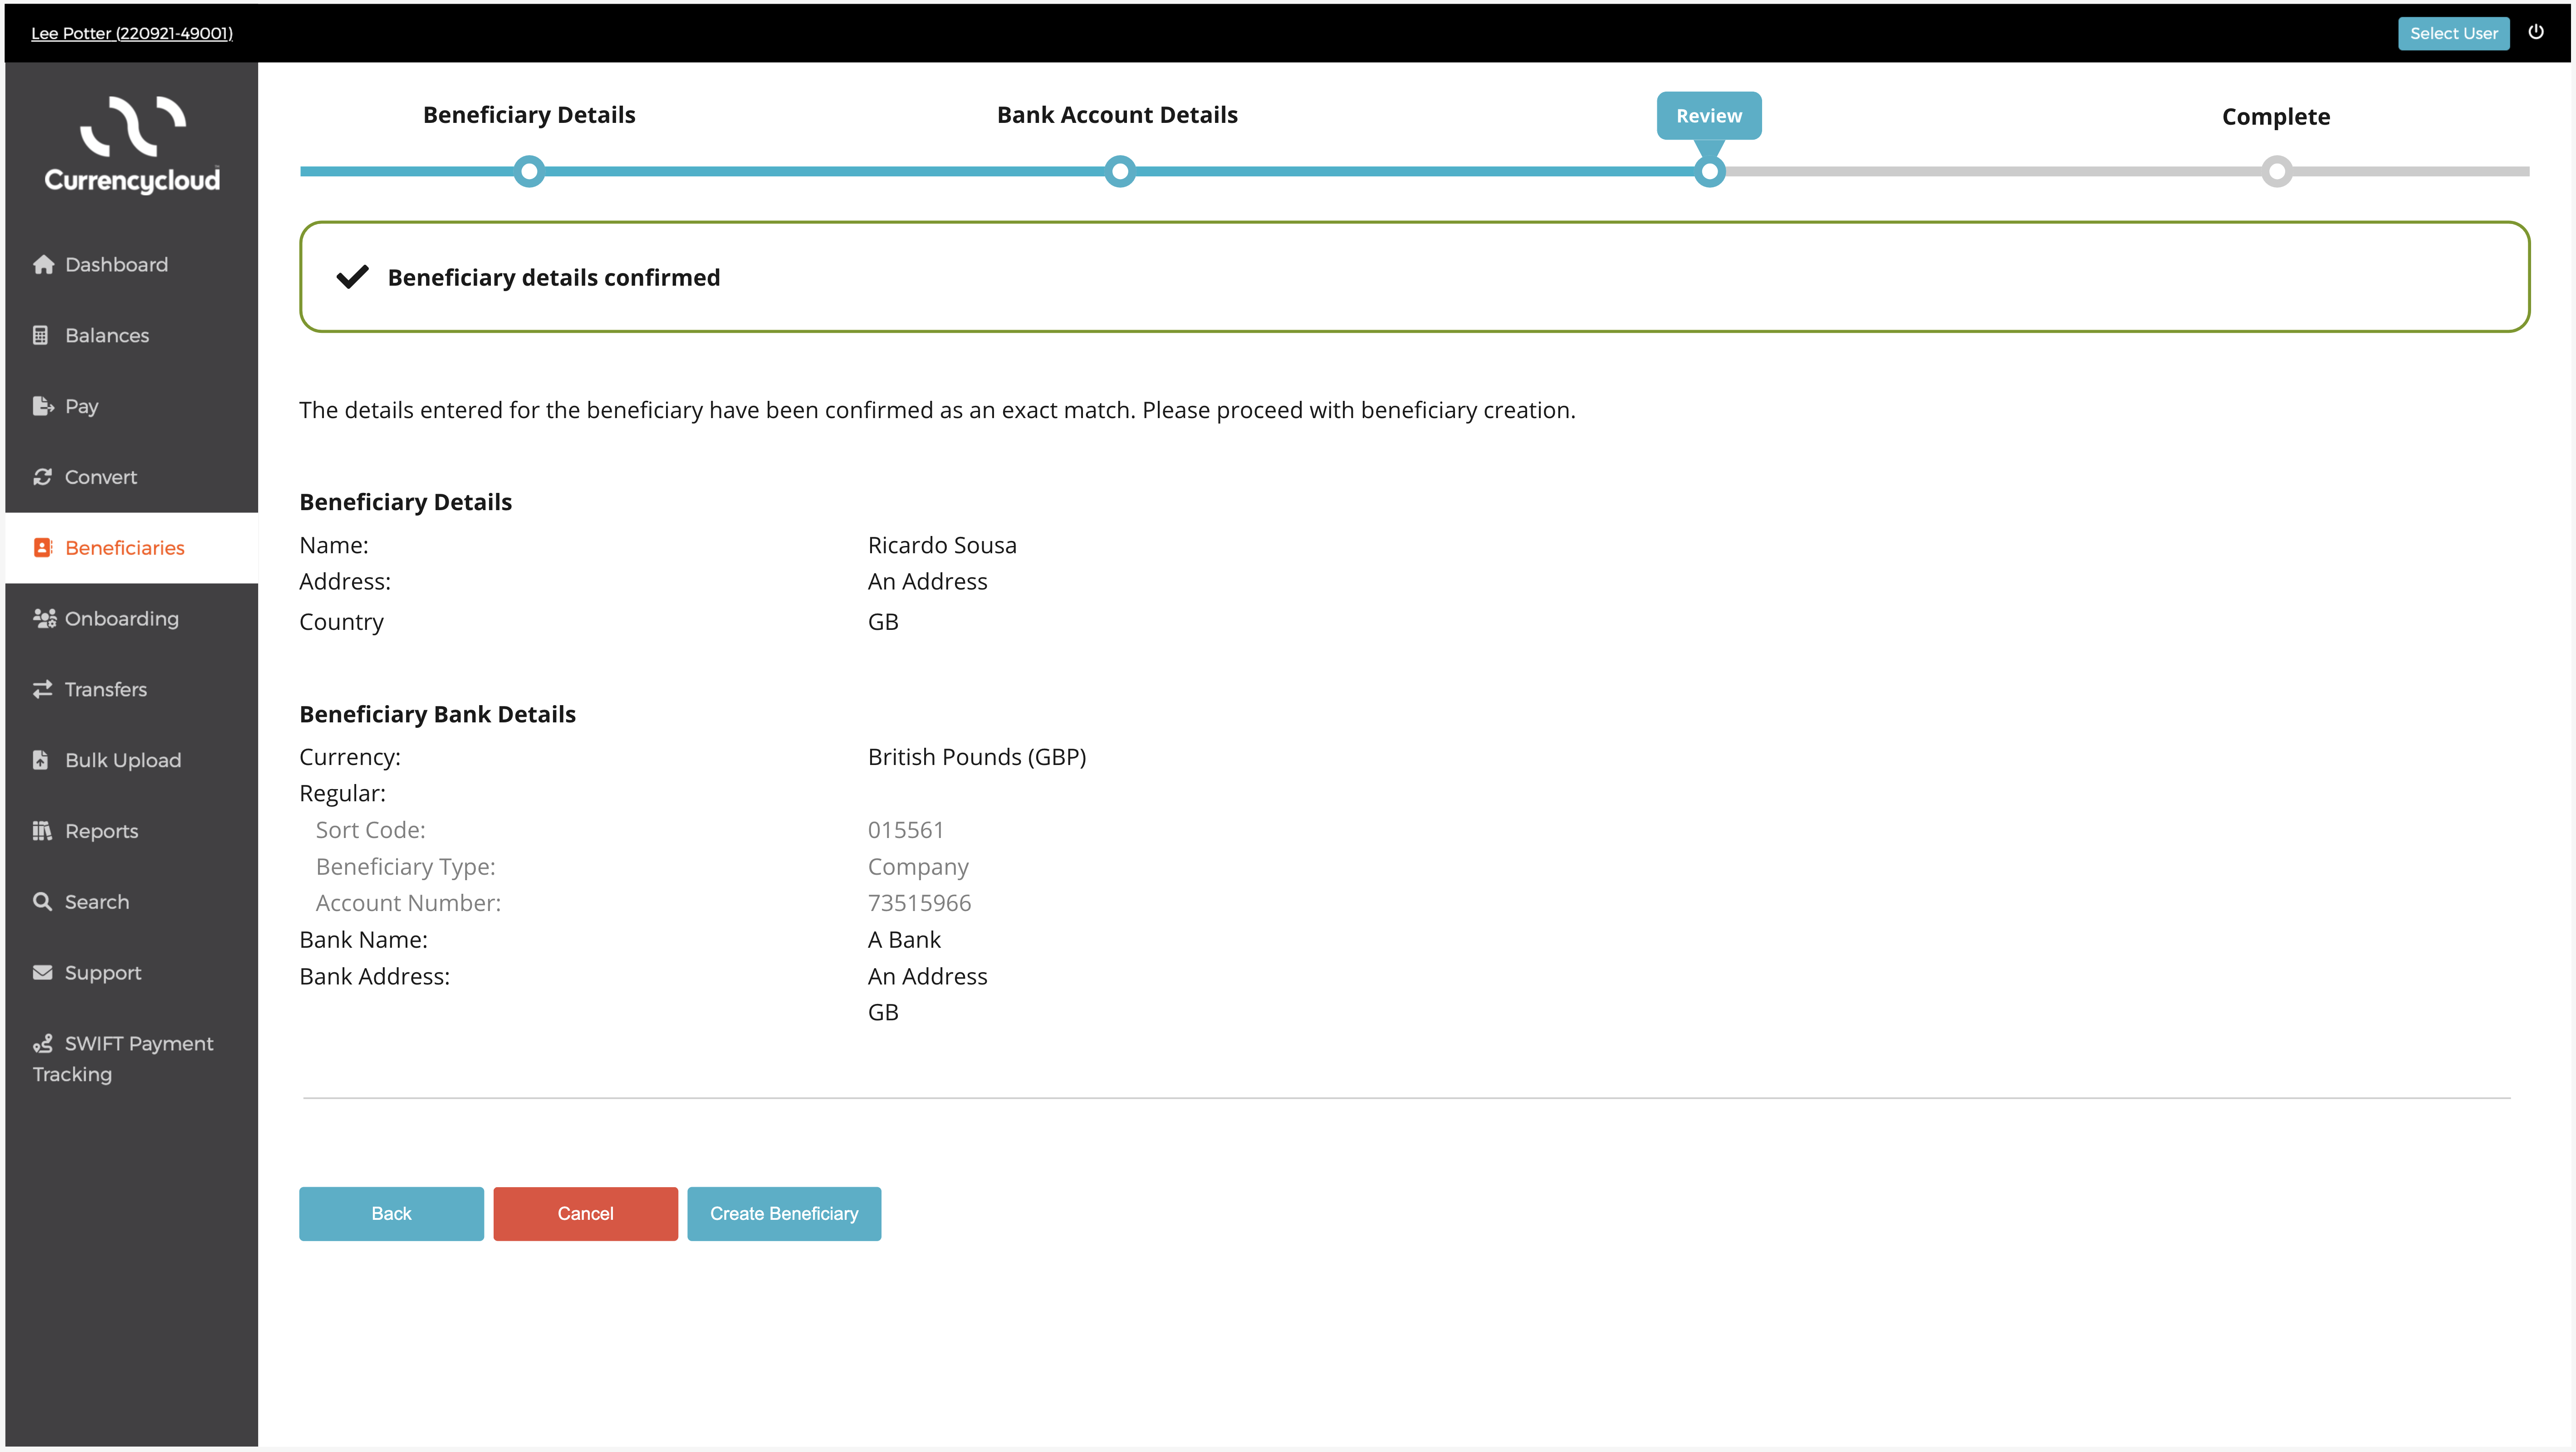Click the Review step badge
The image size is (2576, 1452).
point(1709,116)
